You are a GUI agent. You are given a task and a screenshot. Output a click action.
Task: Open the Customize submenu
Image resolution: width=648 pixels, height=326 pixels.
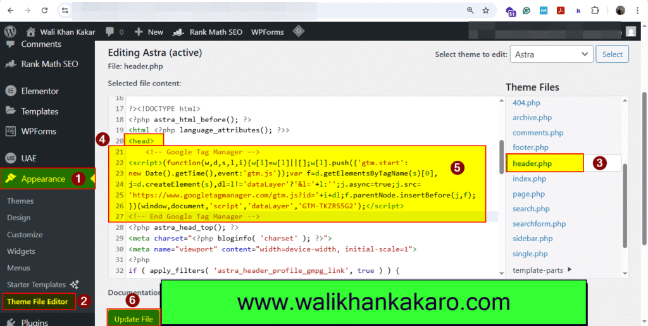[x=25, y=235]
